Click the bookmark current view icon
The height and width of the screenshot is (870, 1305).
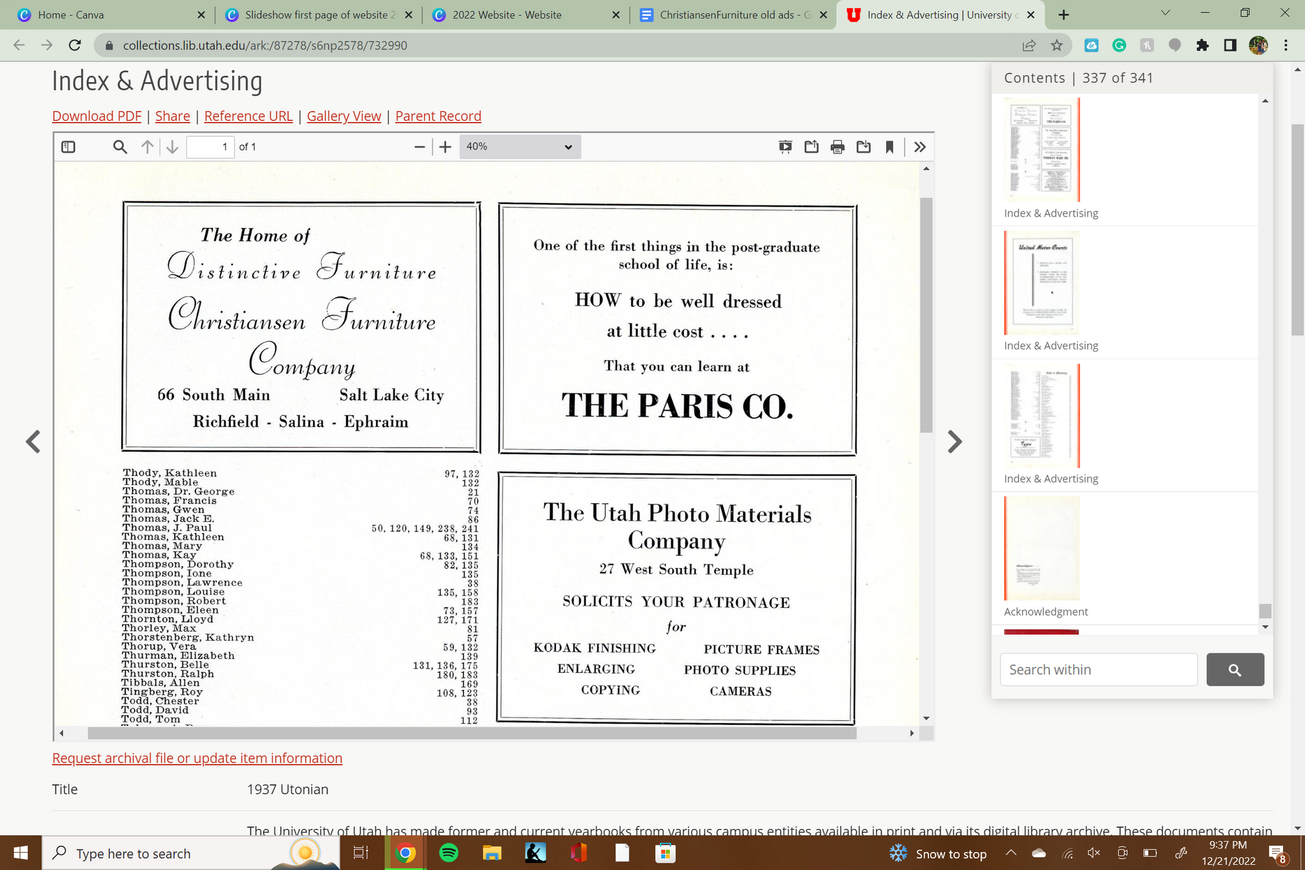tap(889, 146)
